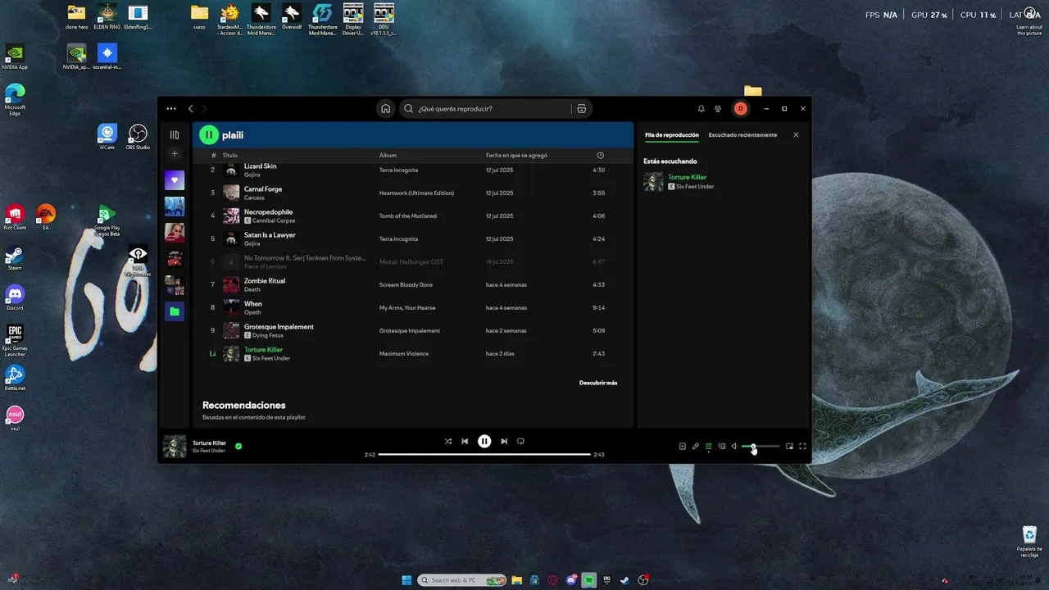Open the Maximum Violence album link

pos(404,353)
